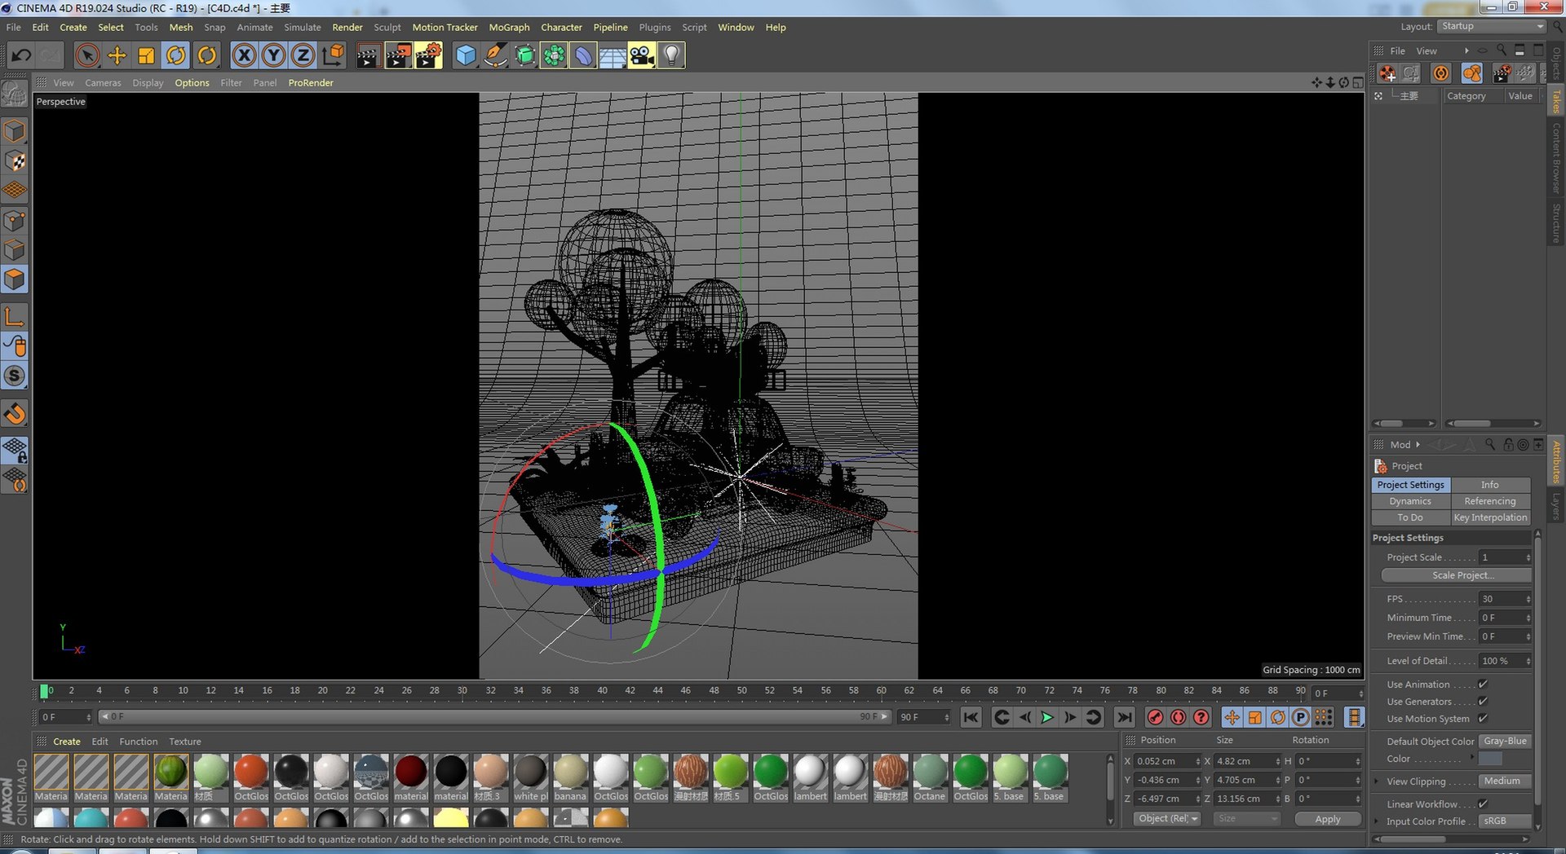Viewport: 1566px width, 854px height.
Task: Toggle the Snap enable S icon
Action: click(15, 376)
